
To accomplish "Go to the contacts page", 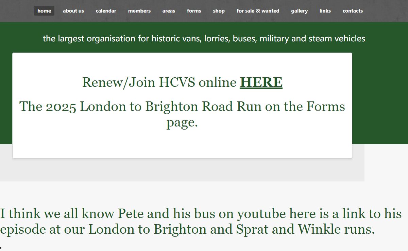I will (x=353, y=11).
